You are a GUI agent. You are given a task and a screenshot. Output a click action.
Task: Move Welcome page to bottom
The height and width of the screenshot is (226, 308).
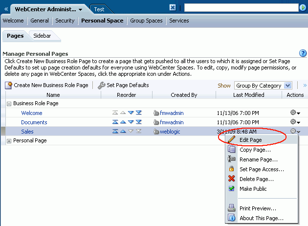pos(139,113)
